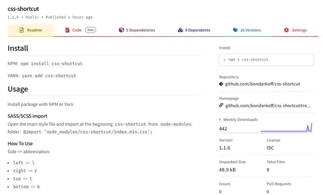Click the @import node_modules code line
The image size is (323, 195).
[88, 132]
